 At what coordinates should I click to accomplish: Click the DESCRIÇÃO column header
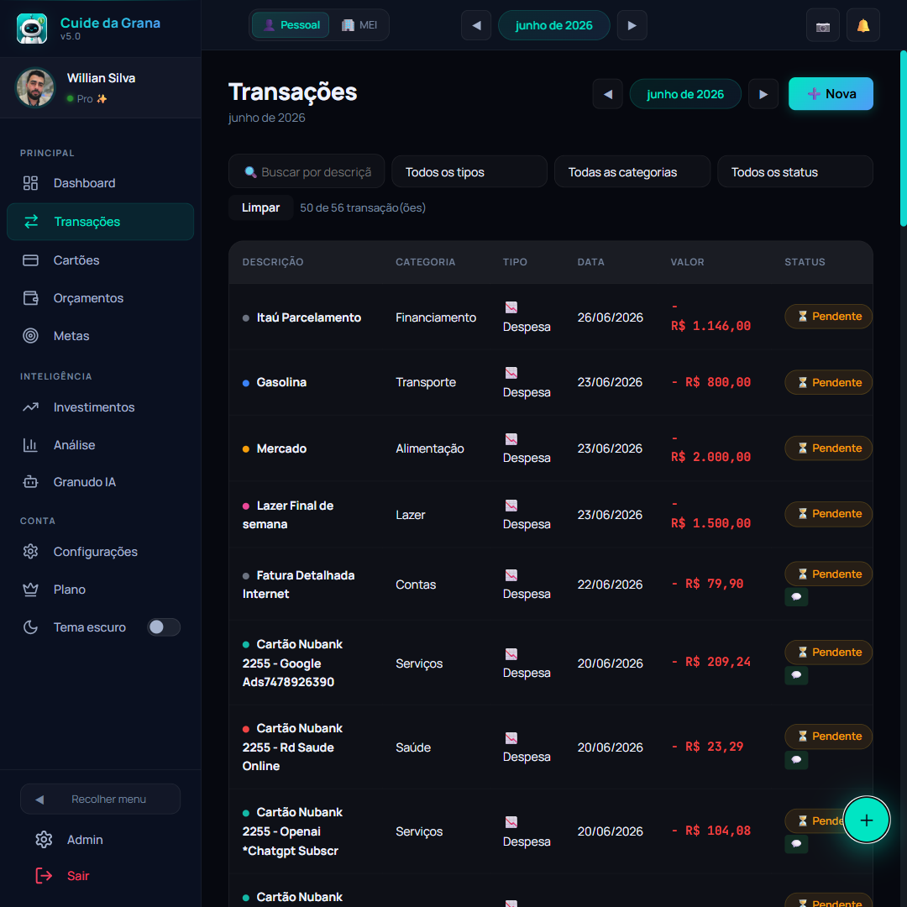pyautogui.click(x=272, y=262)
